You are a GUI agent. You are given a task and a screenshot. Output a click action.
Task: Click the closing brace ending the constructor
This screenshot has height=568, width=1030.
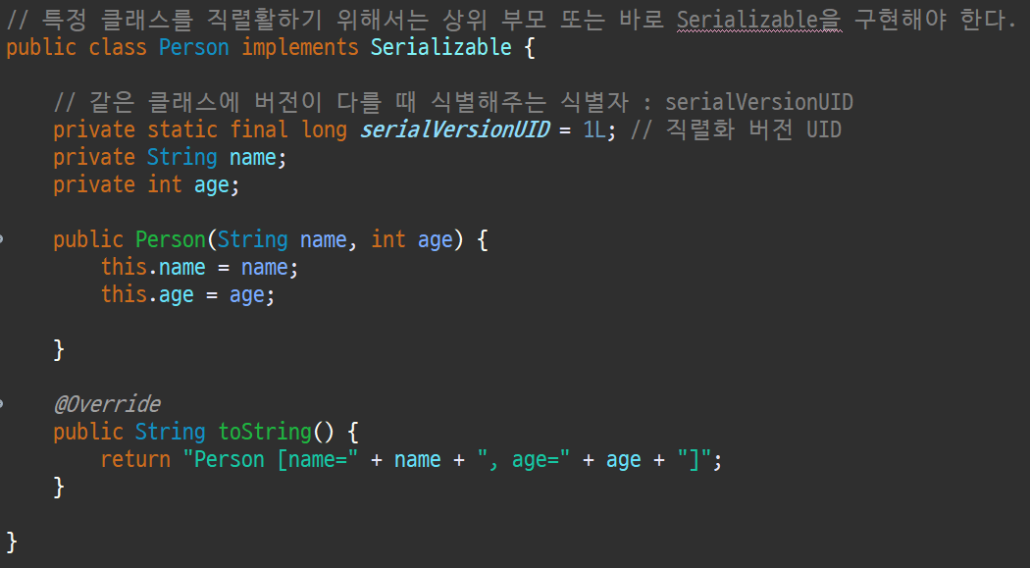tap(59, 349)
